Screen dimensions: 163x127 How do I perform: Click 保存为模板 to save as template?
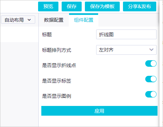102,6
